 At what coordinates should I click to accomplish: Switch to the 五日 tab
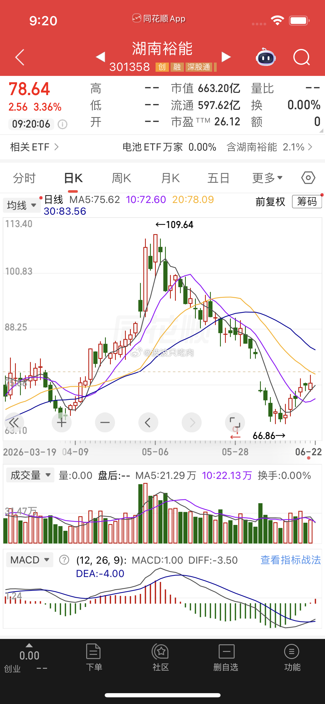[218, 178]
